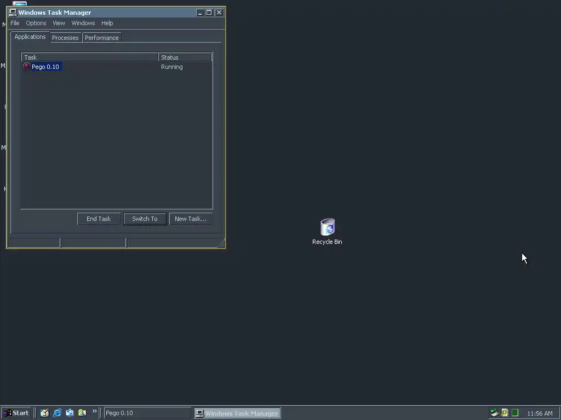This screenshot has height=420, width=561.
Task: Switch to the Performance tab
Action: 101,38
